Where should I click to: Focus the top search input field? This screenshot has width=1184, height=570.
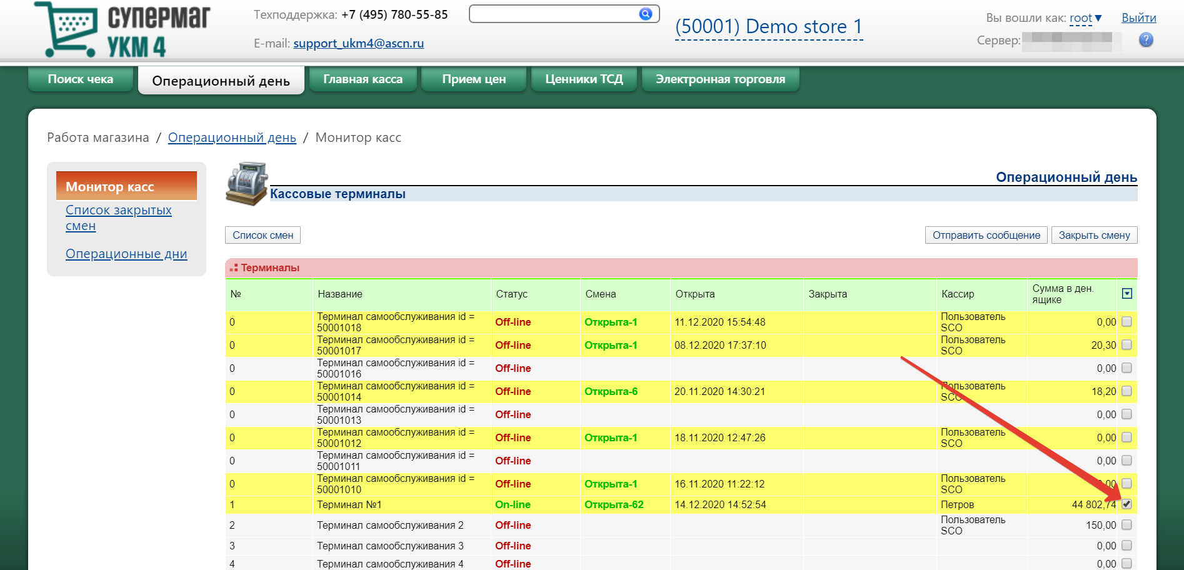(553, 14)
